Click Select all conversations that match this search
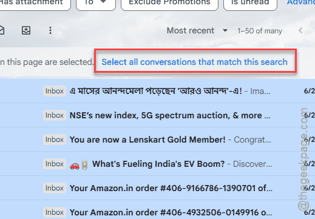The image size is (315, 219). click(194, 62)
